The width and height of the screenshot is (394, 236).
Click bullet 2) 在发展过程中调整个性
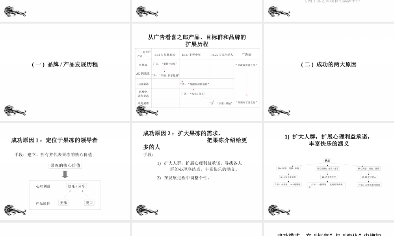183,177
